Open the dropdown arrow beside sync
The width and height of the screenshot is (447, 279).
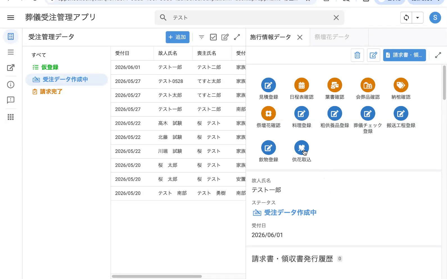pyautogui.click(x=417, y=18)
